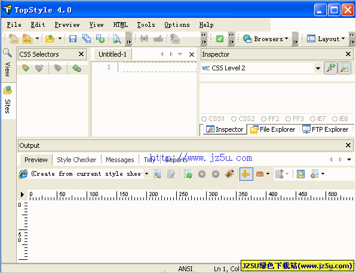The width and height of the screenshot is (356, 273).
Task: Go forward in the preview
Action: pos(216,174)
